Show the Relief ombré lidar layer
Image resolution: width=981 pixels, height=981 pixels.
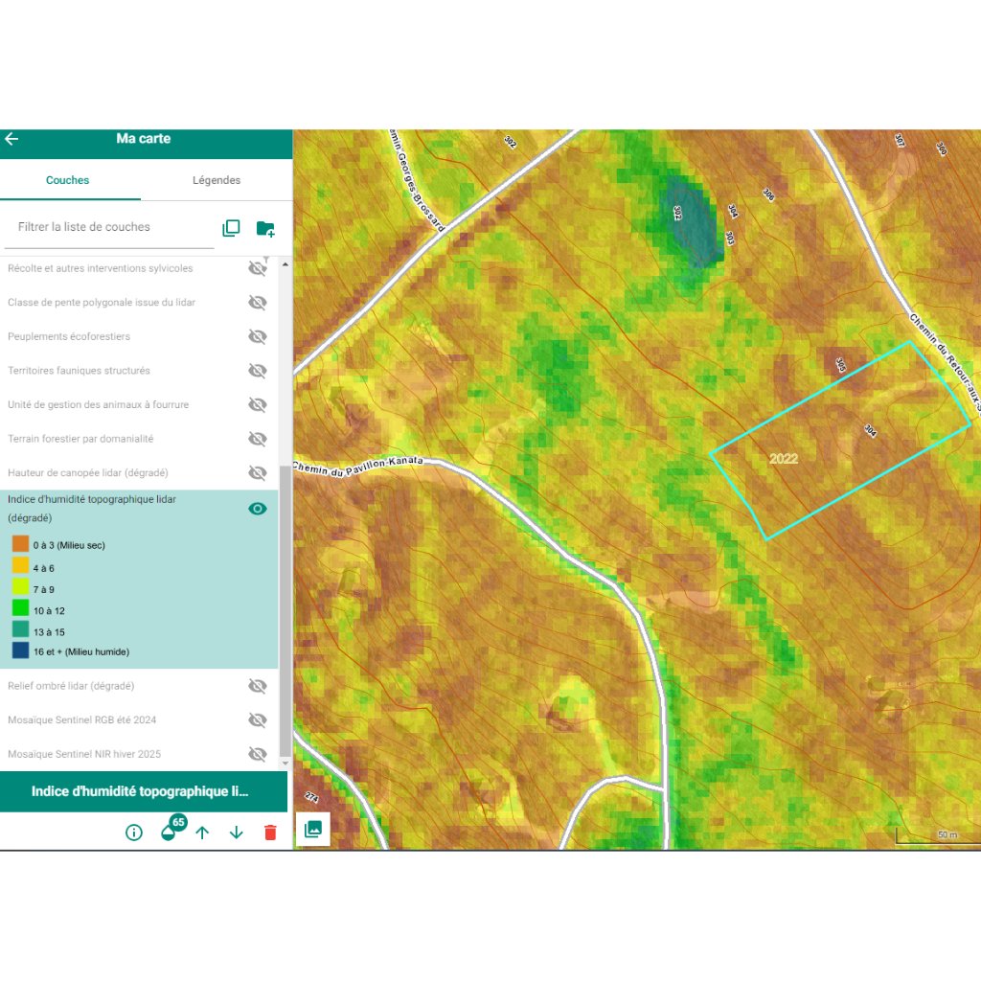[257, 686]
